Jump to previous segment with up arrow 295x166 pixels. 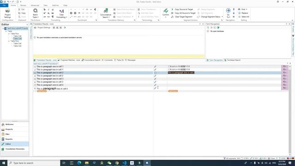(x=234, y=9)
